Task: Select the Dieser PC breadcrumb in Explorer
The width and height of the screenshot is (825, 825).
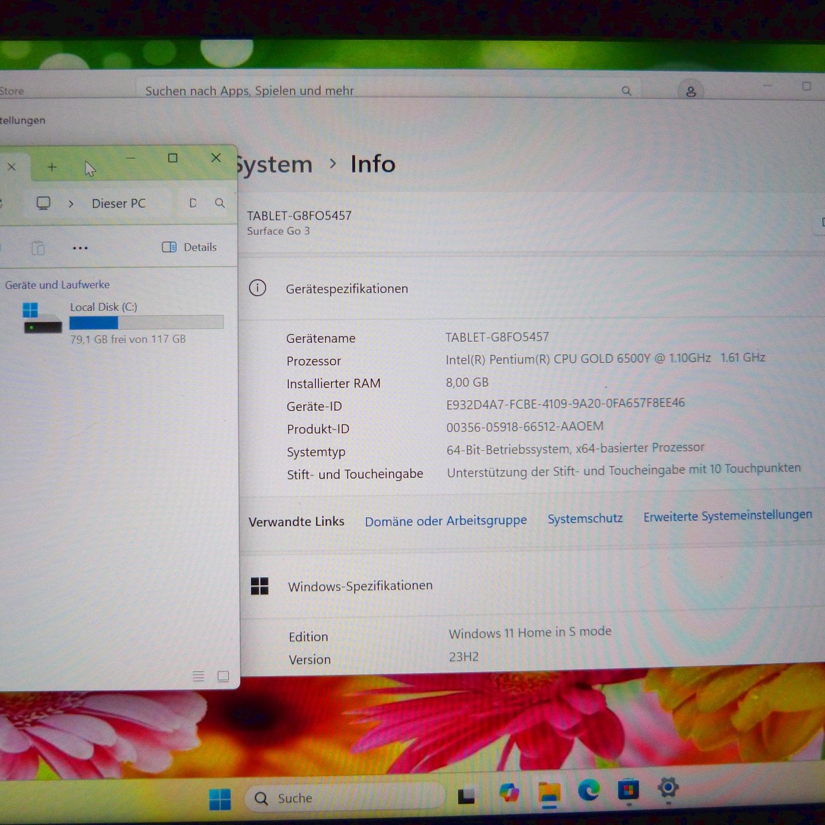Action: click(119, 204)
